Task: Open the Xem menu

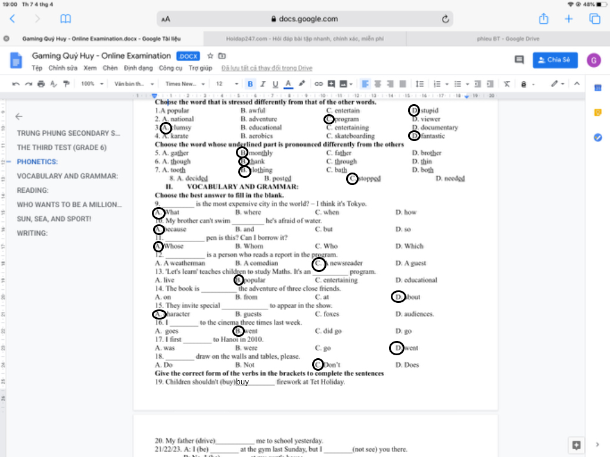Action: click(x=90, y=68)
